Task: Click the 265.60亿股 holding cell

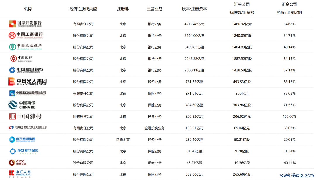Action: click(x=242, y=174)
